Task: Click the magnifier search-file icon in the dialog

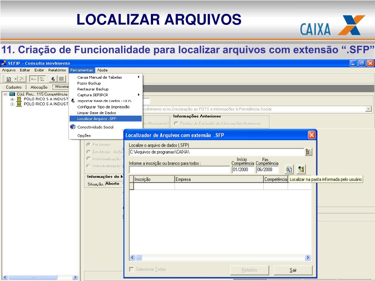Action: click(x=289, y=170)
